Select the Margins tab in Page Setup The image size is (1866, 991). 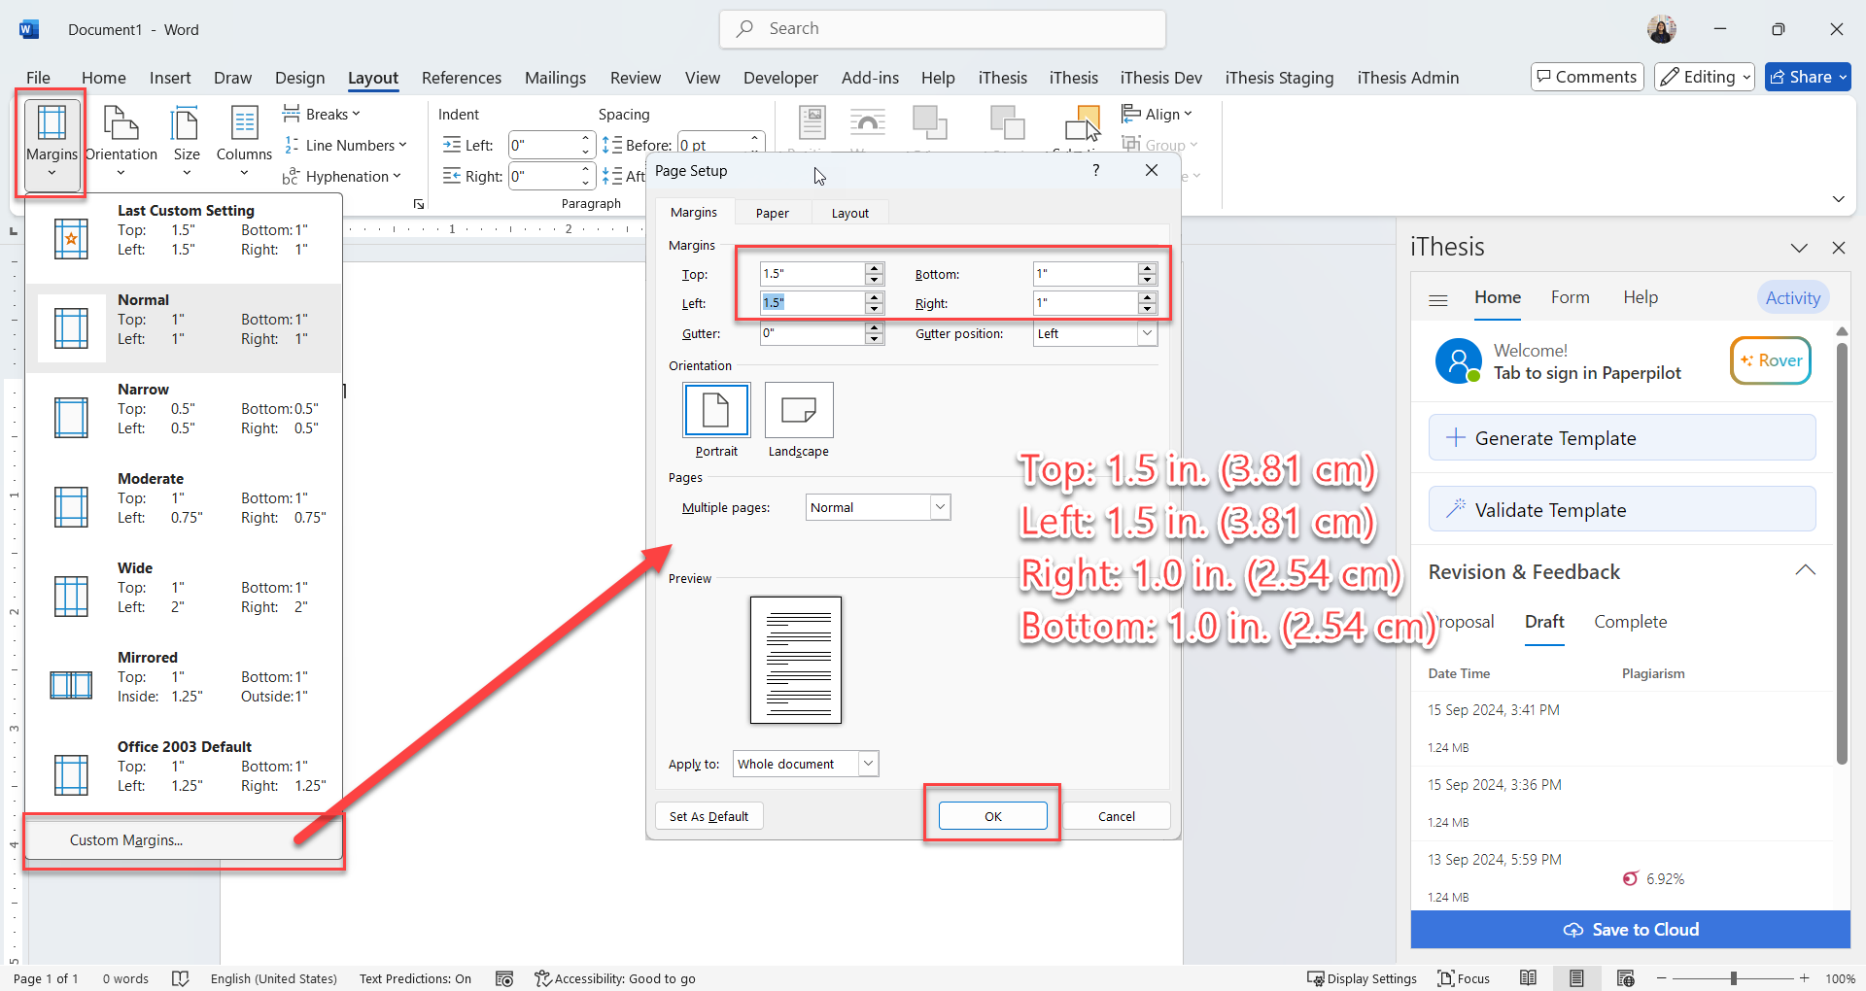pyautogui.click(x=694, y=213)
